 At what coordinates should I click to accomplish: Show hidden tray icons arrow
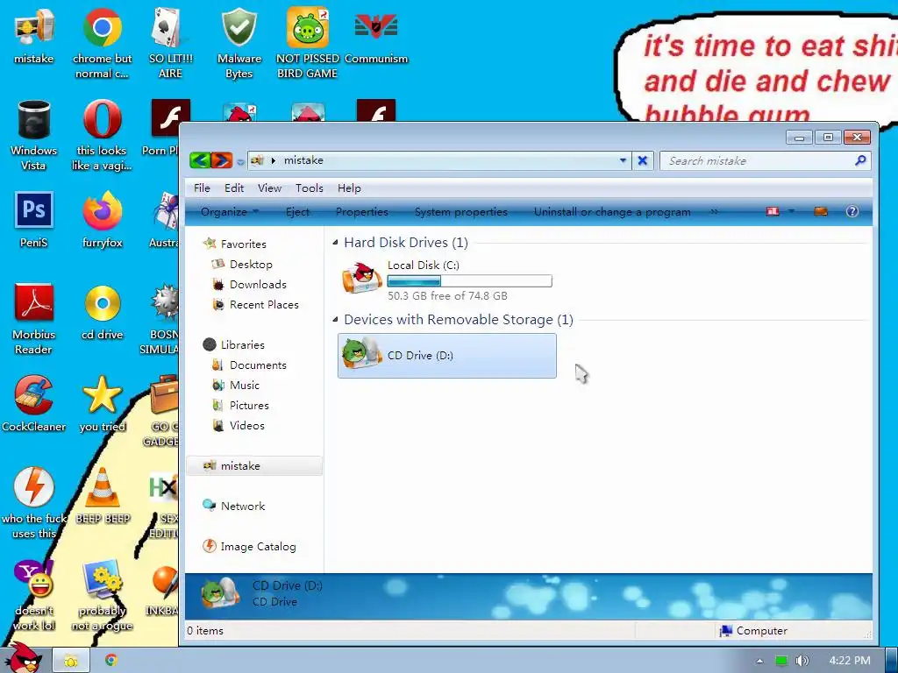click(759, 661)
